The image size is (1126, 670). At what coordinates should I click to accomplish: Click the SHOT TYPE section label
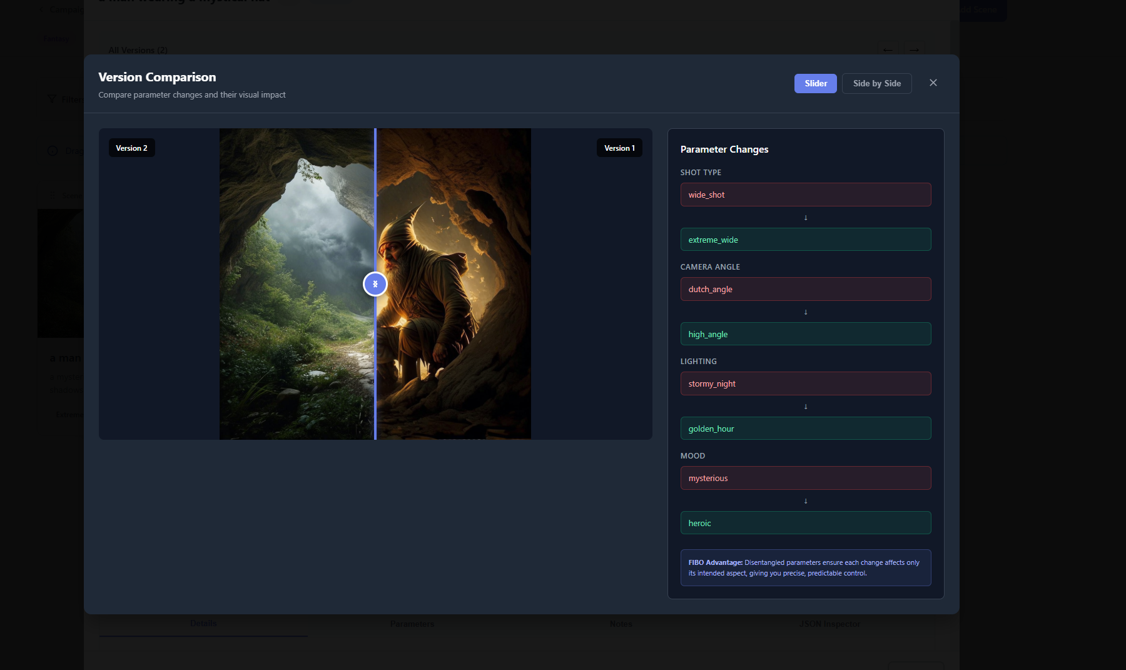[x=701, y=172]
